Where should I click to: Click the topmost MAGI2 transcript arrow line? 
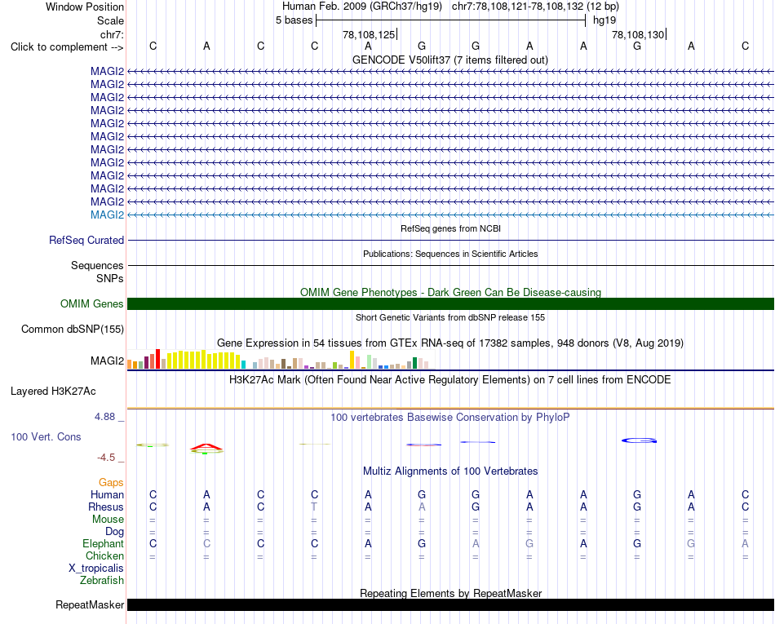450,72
